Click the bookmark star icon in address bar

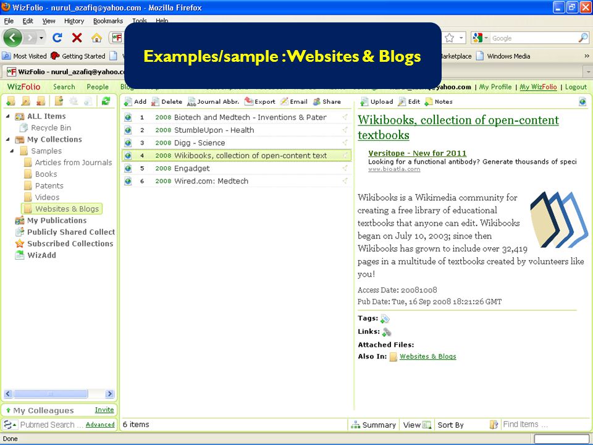pyautogui.click(x=449, y=38)
